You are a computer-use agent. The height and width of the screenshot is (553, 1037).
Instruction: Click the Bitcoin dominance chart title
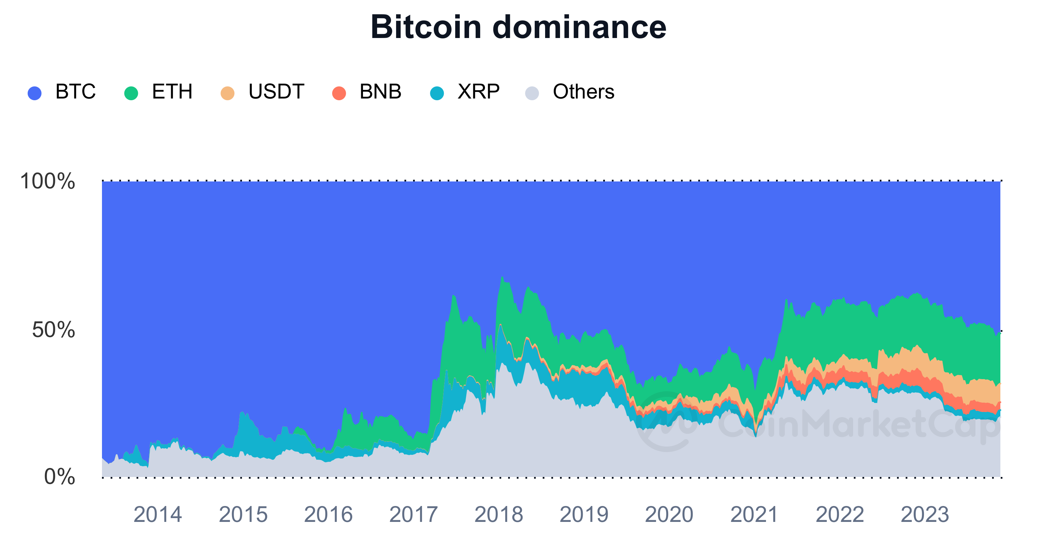[518, 27]
